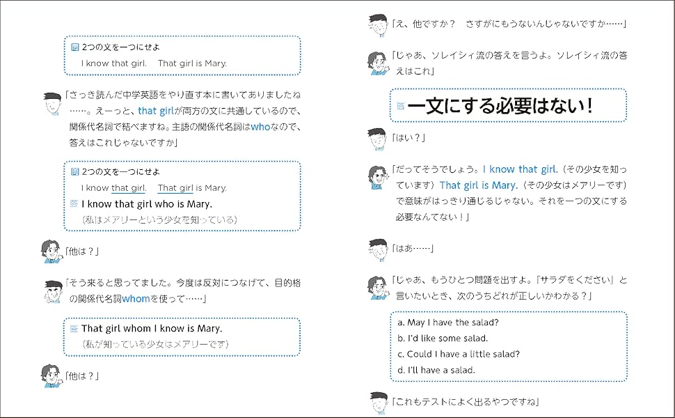
Task: Select option 'a. May I have the salad?'
Action: pos(447,323)
